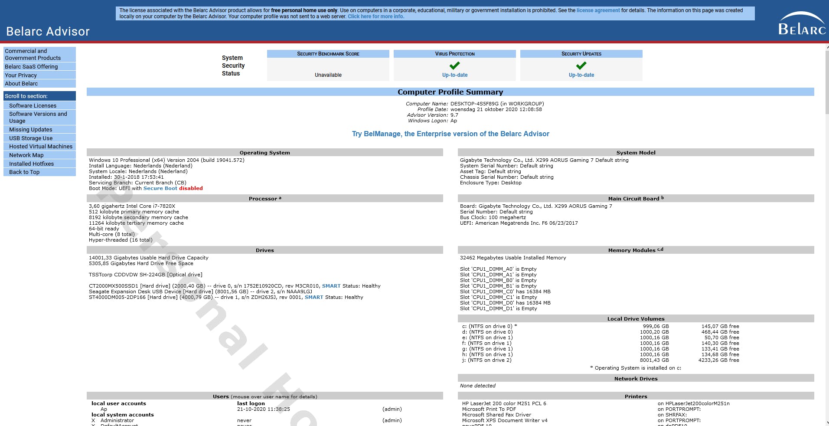829x426 pixels.
Task: Click the Virus Protection green checkmark
Action: [454, 66]
